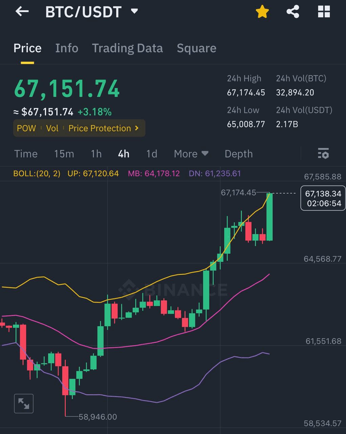Click the Price Protection chevron arrow
346x434 pixels.
click(137, 128)
